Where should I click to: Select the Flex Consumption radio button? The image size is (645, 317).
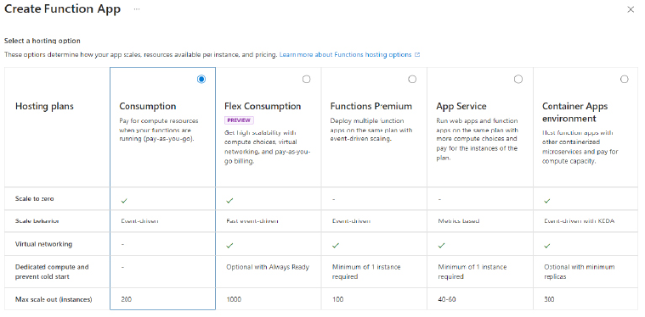coord(307,79)
